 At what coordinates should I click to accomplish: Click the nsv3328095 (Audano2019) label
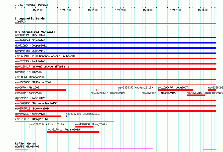pos(136,87)
